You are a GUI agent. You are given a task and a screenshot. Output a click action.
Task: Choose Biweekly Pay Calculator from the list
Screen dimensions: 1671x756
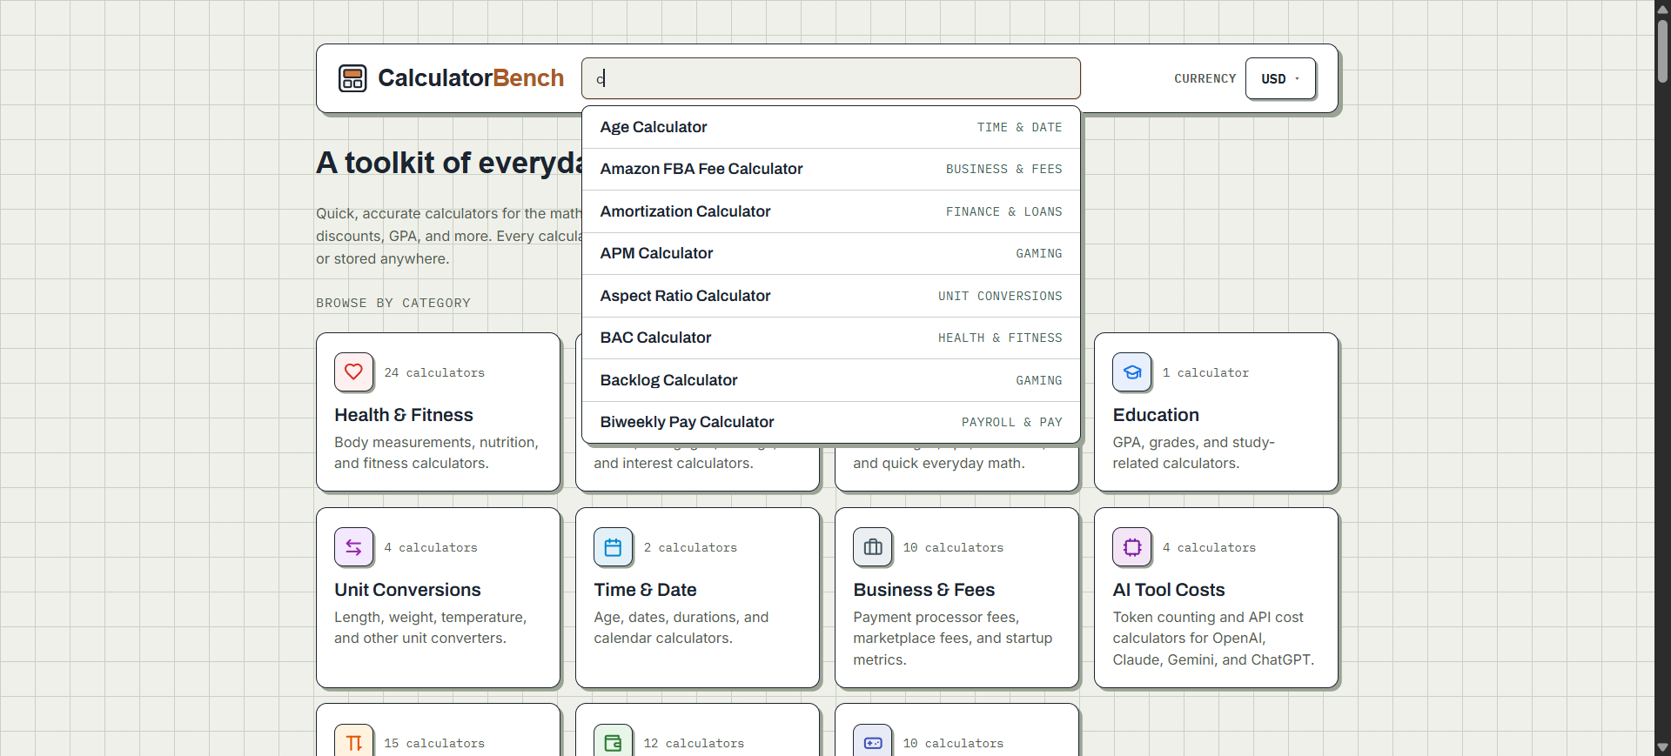831,422
